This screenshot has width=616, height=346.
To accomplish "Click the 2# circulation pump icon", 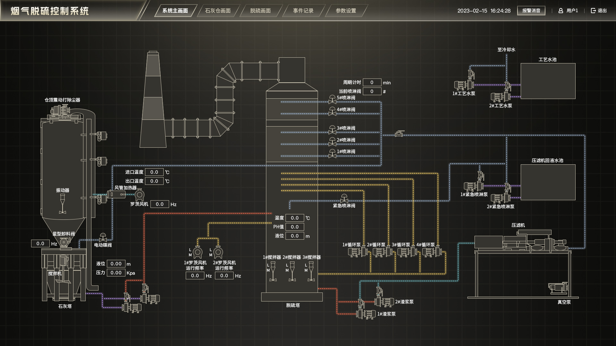I will pyautogui.click(x=382, y=252).
